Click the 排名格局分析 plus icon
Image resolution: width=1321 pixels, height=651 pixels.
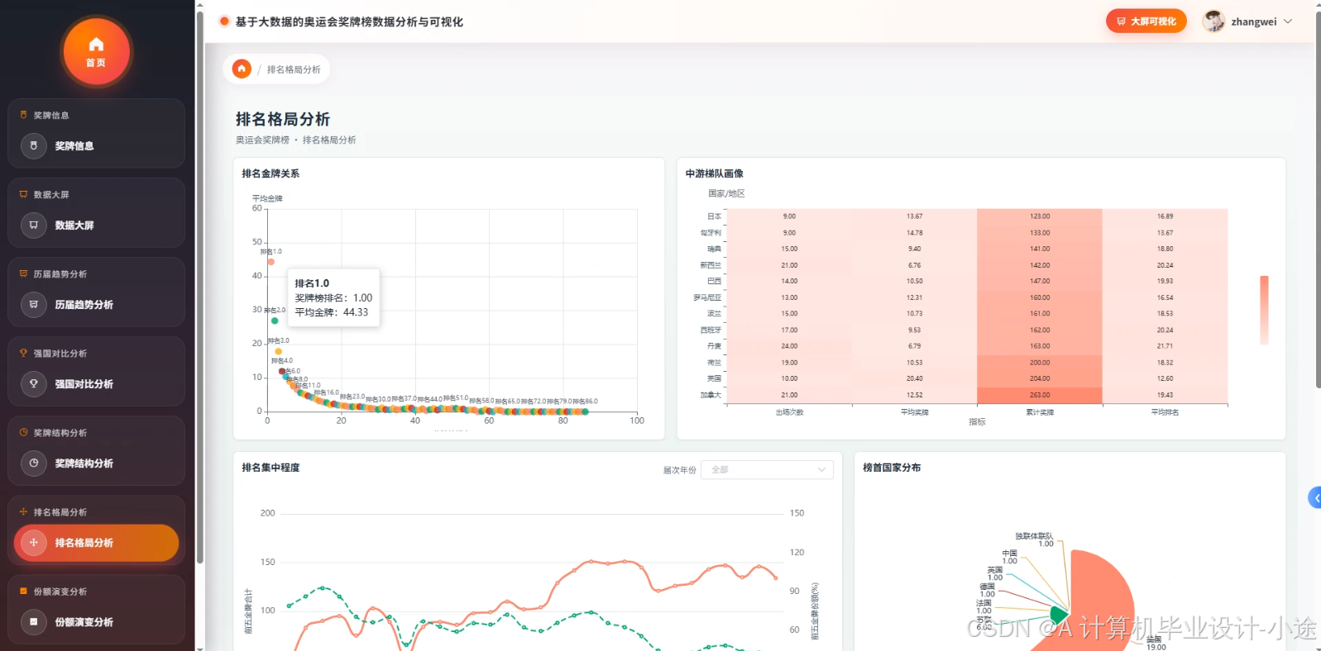pos(33,543)
